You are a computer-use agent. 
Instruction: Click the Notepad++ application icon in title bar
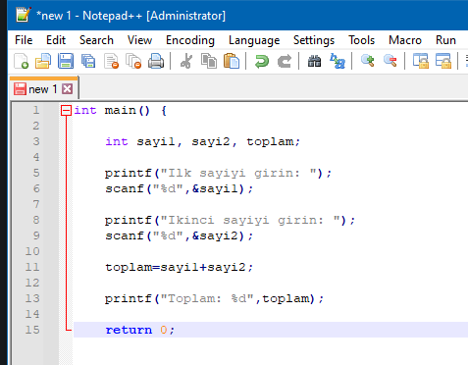(24, 15)
